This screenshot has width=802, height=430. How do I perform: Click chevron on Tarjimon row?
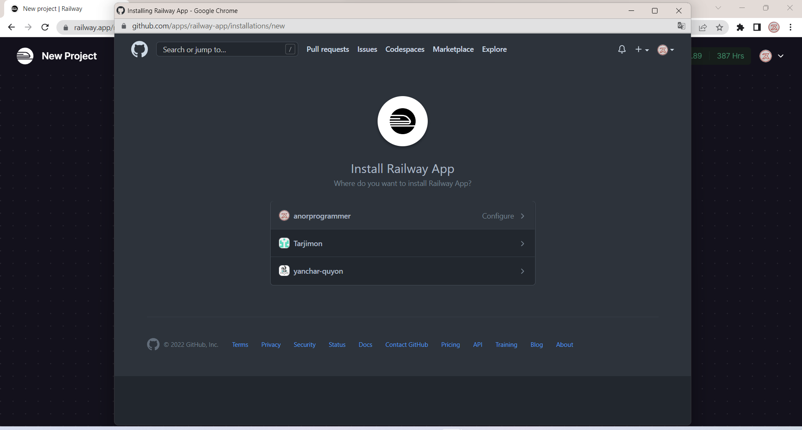pos(522,244)
